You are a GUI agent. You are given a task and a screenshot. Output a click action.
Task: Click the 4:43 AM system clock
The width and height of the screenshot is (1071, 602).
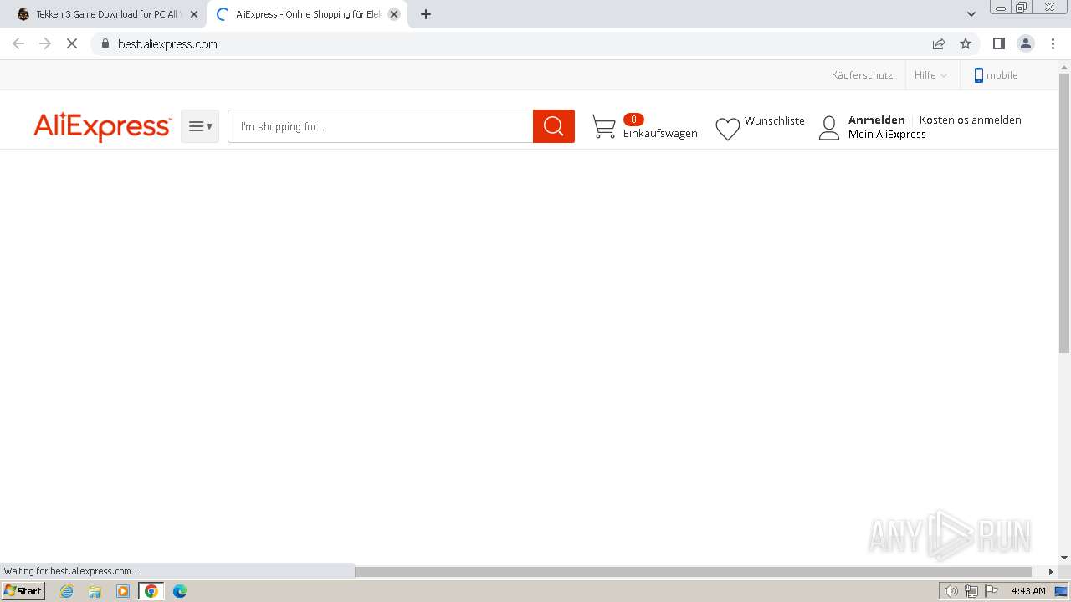(x=1028, y=591)
